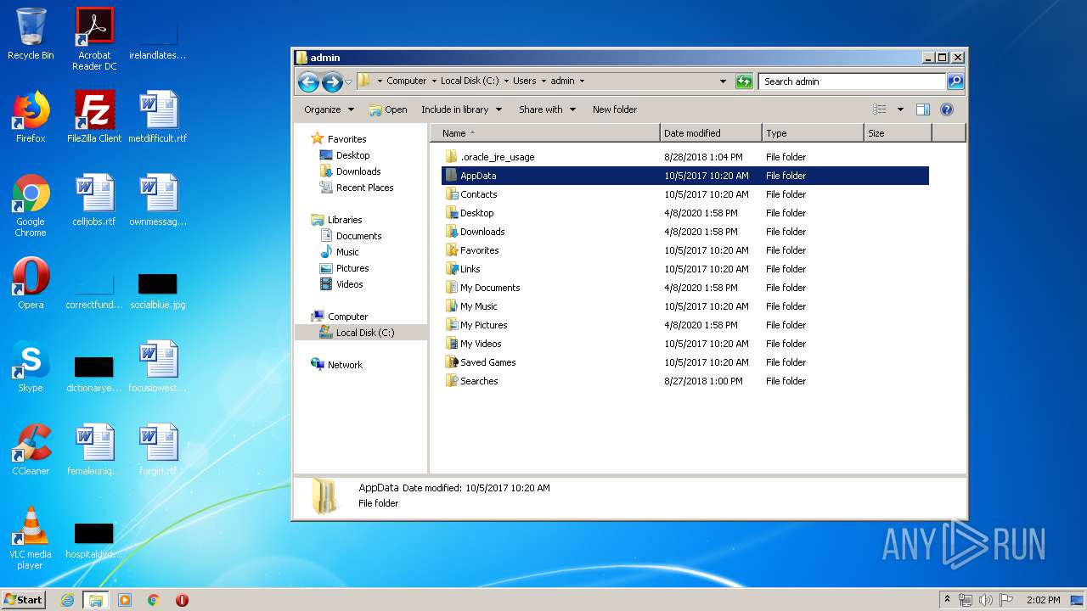Expand the address bar history dropdown
Image resolution: width=1087 pixels, height=611 pixels.
723,81
